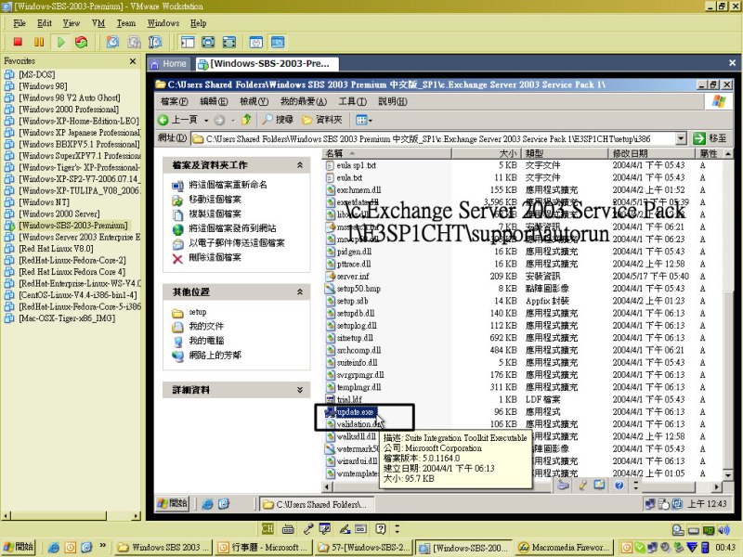Select [Windows 98] in Favorites
Viewport: 743px width, 557px height.
tap(43, 85)
